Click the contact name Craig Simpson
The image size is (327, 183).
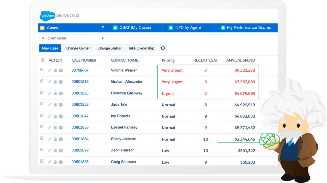(x=123, y=162)
